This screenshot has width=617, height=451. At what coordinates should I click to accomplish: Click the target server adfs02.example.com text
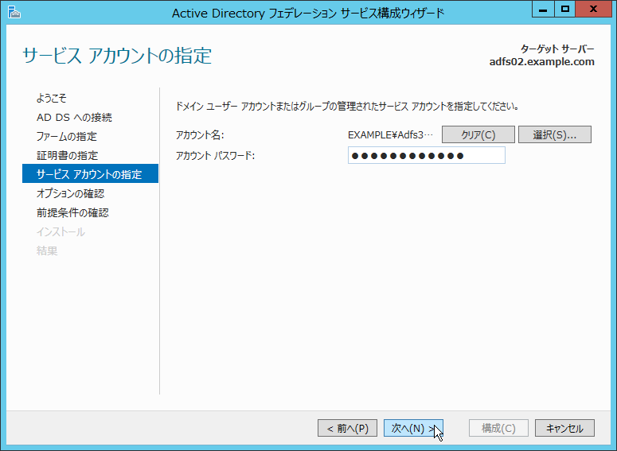point(542,62)
